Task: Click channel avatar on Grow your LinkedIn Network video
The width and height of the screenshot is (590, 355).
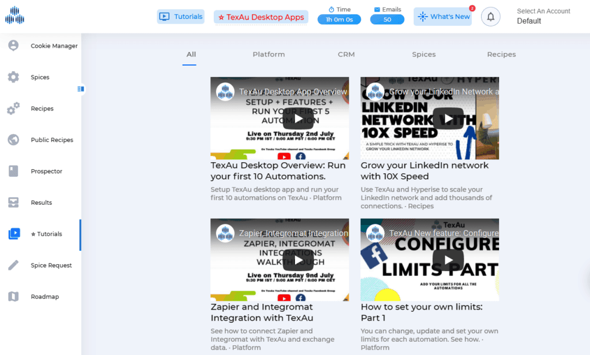Action: pyautogui.click(x=375, y=91)
